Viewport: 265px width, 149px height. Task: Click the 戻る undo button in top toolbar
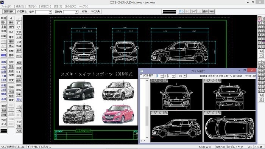coord(181,11)
